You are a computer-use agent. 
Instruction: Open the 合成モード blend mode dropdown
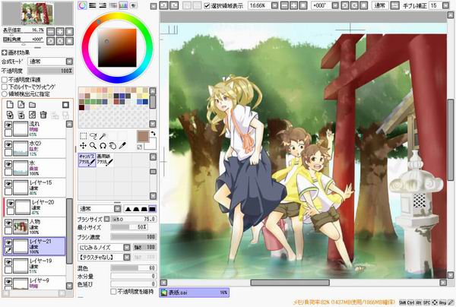point(69,62)
